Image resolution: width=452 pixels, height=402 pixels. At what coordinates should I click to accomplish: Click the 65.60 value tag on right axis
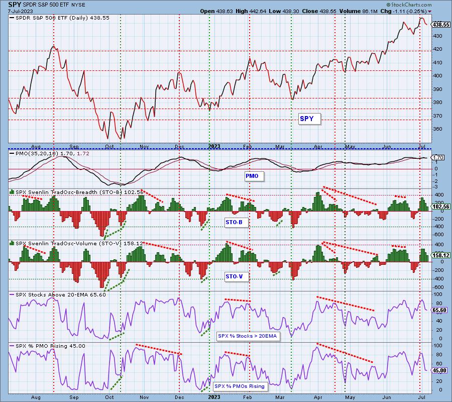440,311
